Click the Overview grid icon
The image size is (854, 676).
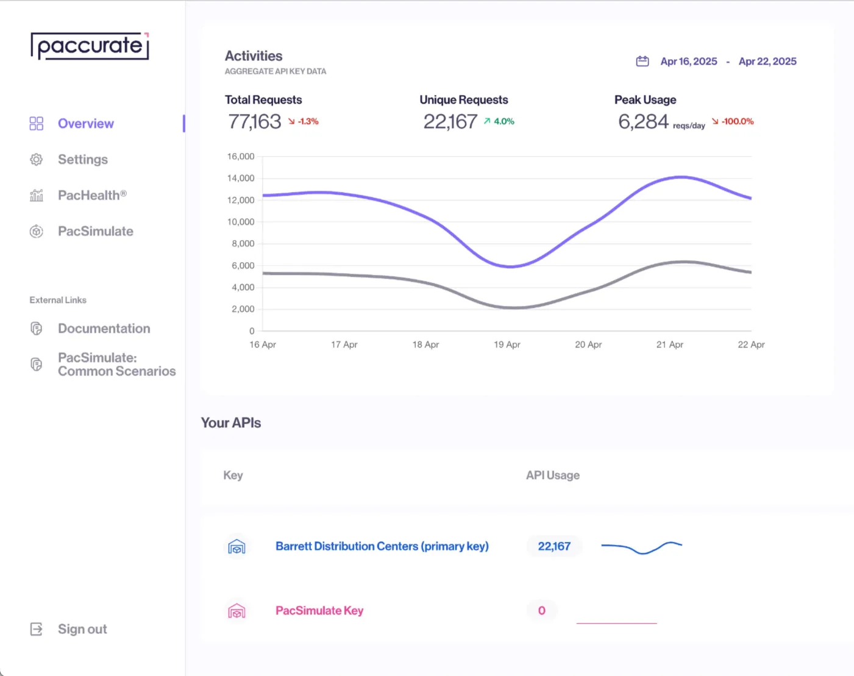[x=37, y=124]
